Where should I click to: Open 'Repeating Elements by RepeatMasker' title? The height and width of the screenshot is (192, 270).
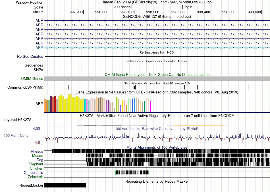(x=157, y=182)
